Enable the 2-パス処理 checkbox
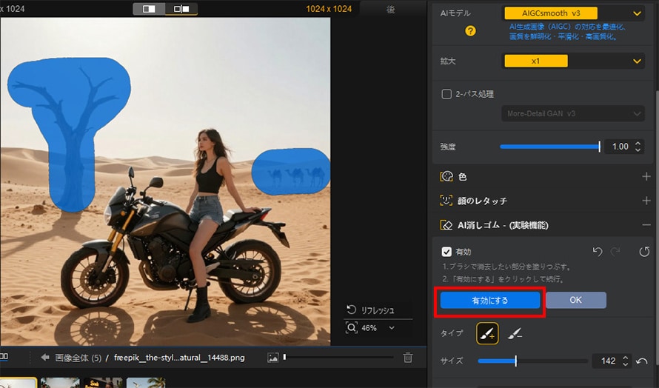The height and width of the screenshot is (388, 659). [x=446, y=94]
